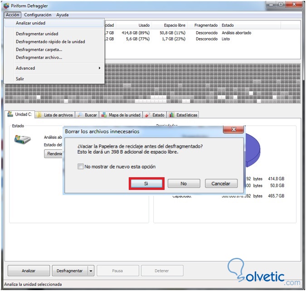Click the Estadísticas bar chart icon
This screenshot has width=306, height=291.
pos(172,115)
